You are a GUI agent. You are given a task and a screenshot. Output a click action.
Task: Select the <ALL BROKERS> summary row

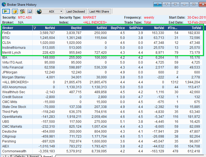(x=102, y=82)
